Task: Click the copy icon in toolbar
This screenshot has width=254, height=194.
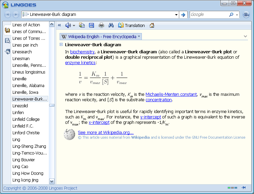Action: tap(82, 25)
